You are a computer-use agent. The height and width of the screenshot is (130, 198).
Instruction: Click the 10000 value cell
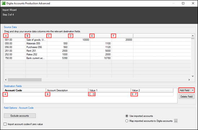point(79,40)
